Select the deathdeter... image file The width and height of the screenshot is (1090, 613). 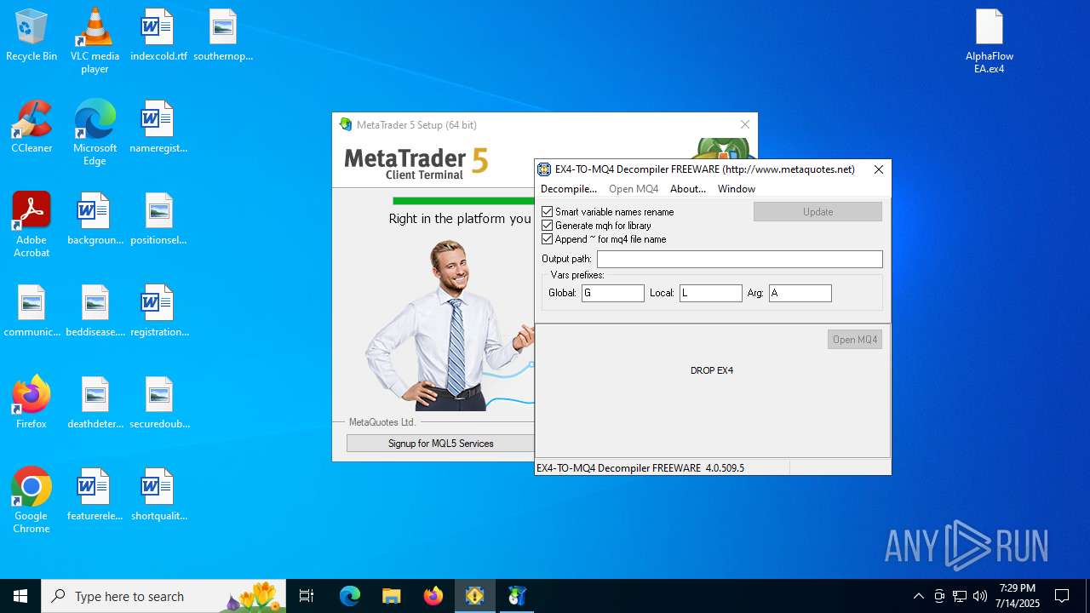95,404
